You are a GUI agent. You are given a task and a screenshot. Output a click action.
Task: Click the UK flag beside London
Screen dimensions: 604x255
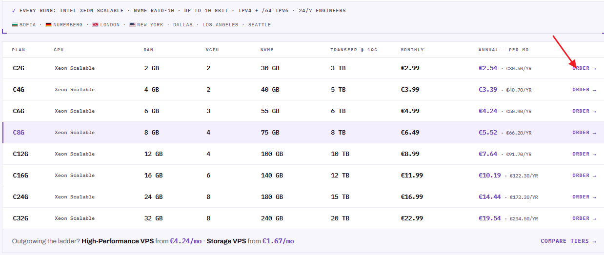coord(95,25)
